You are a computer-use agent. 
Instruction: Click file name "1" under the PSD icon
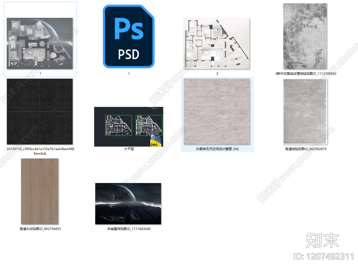(x=129, y=73)
